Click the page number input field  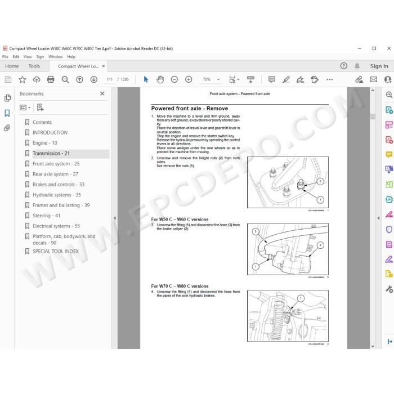(110, 80)
